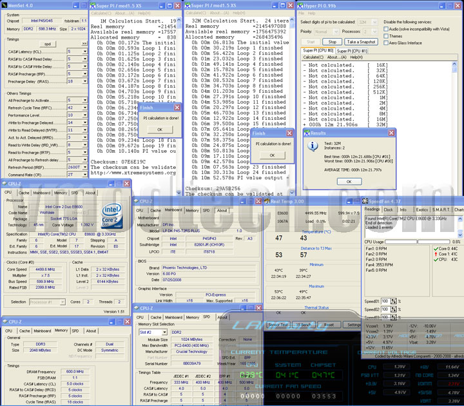
Task: Click the Speed01 value field showing 100
Action: [x=385, y=301]
